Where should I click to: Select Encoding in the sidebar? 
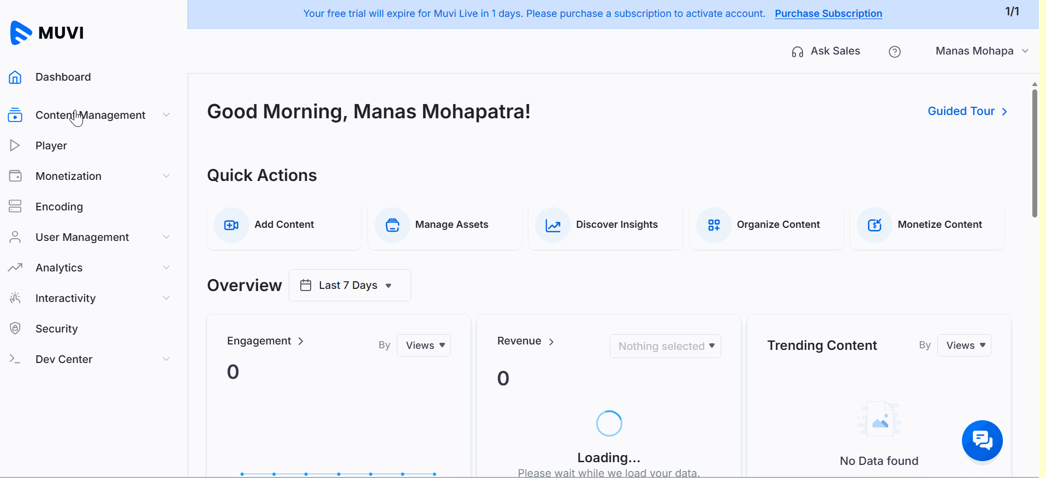pos(59,207)
